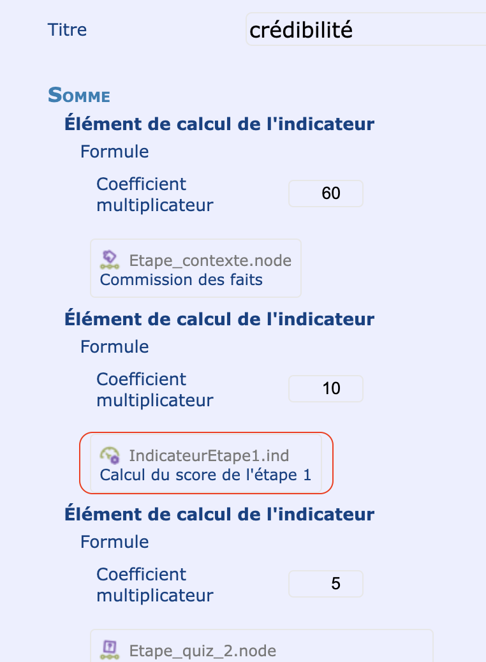This screenshot has height=662, width=486.
Task: Click the Titre label
Action: pos(67,29)
